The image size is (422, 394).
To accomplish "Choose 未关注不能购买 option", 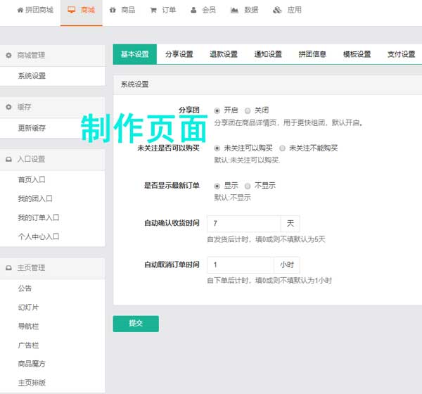I will [x=282, y=148].
